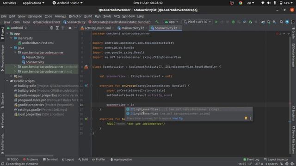Click the Select Opened File target icon
The width and height of the screenshot is (296, 166).
pyautogui.click(x=51, y=28)
